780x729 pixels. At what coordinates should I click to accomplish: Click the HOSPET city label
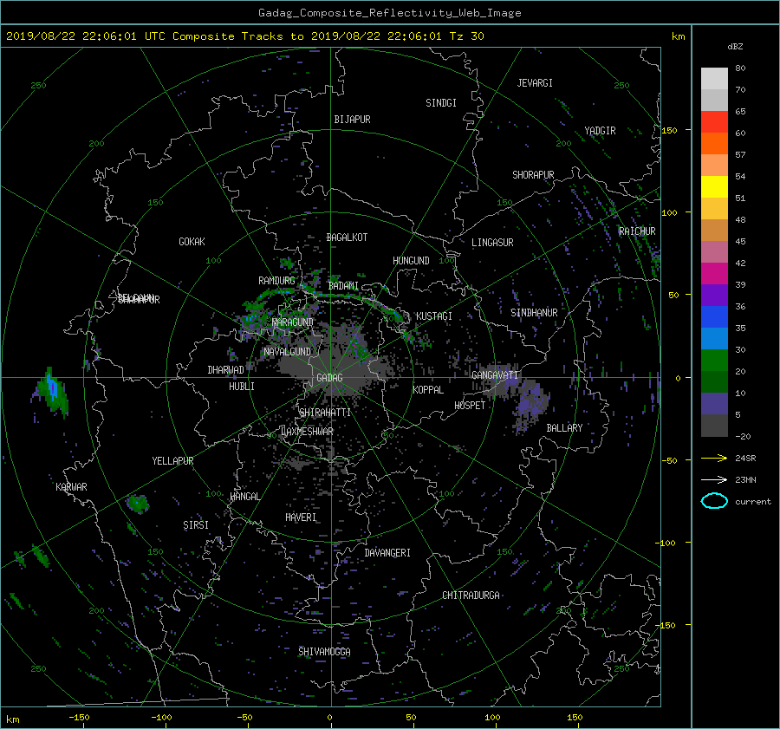pos(470,406)
